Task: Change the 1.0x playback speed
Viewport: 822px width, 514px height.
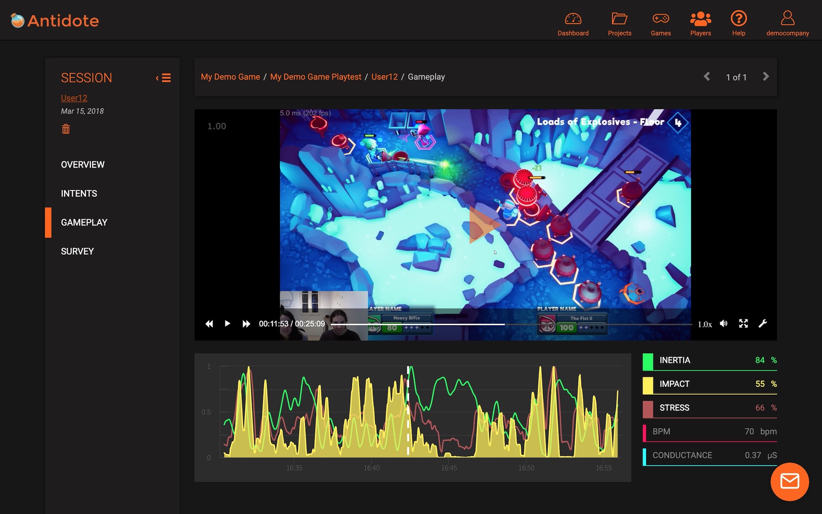Action: click(705, 324)
